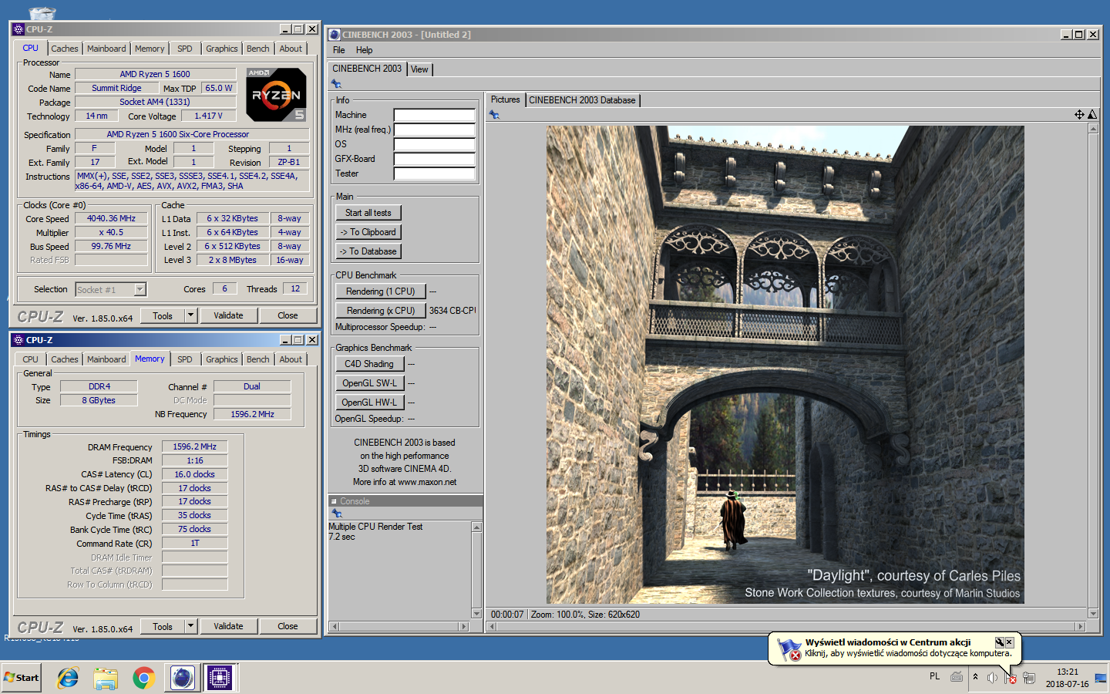Click the CINEBENCH app icon in its title bar

coord(335,35)
